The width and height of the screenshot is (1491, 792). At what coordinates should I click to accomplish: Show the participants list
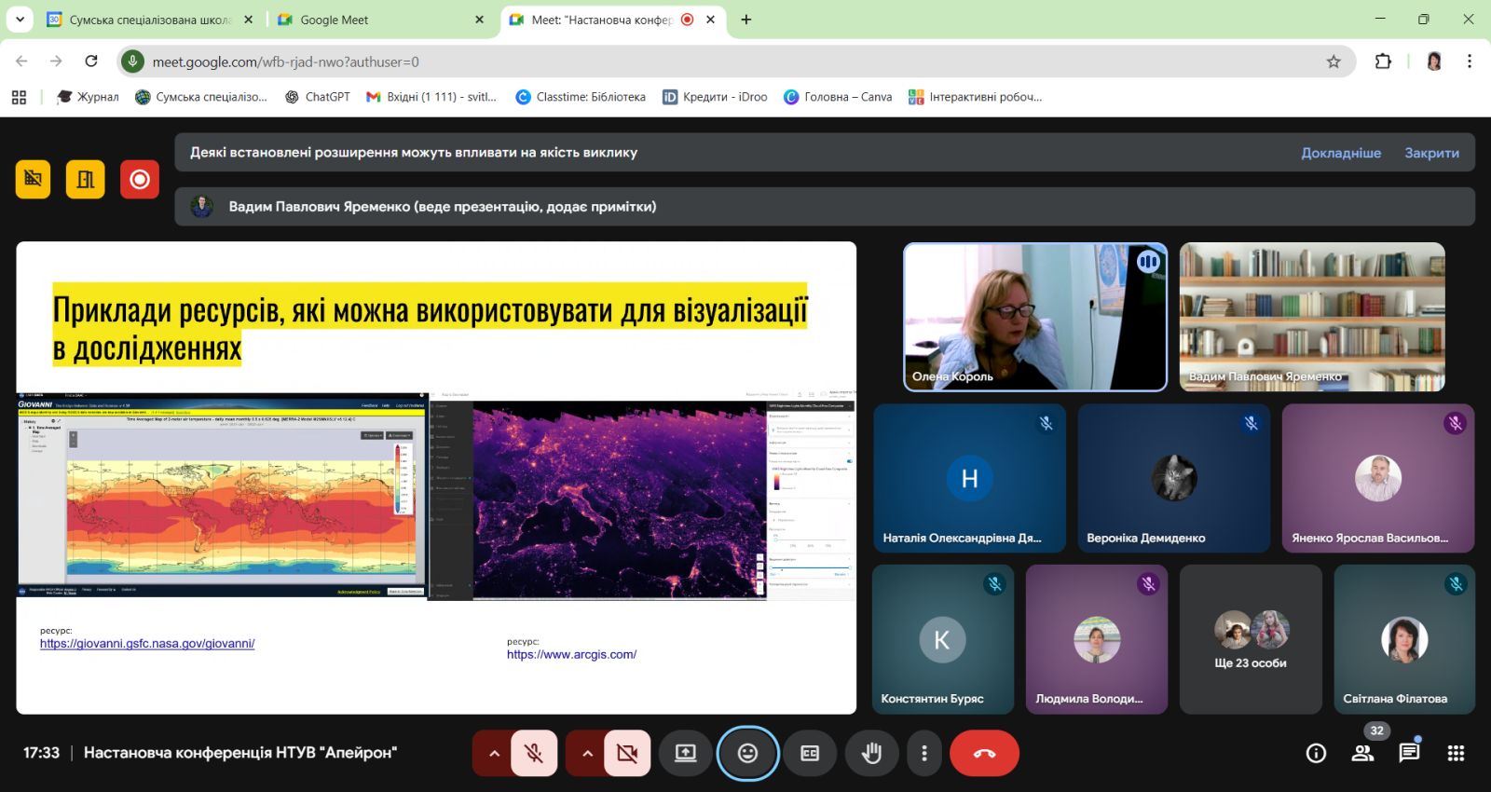pos(1362,753)
